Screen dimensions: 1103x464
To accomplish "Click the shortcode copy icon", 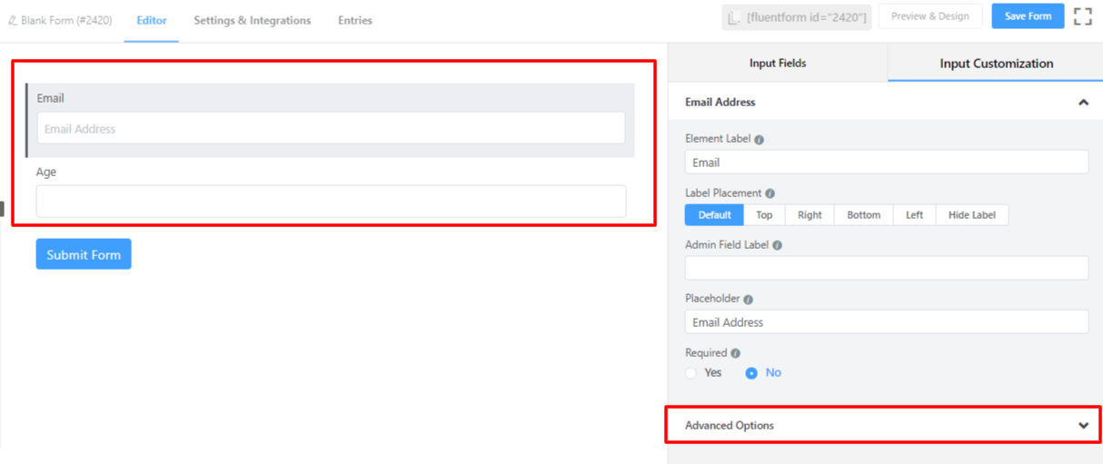I will pyautogui.click(x=734, y=17).
